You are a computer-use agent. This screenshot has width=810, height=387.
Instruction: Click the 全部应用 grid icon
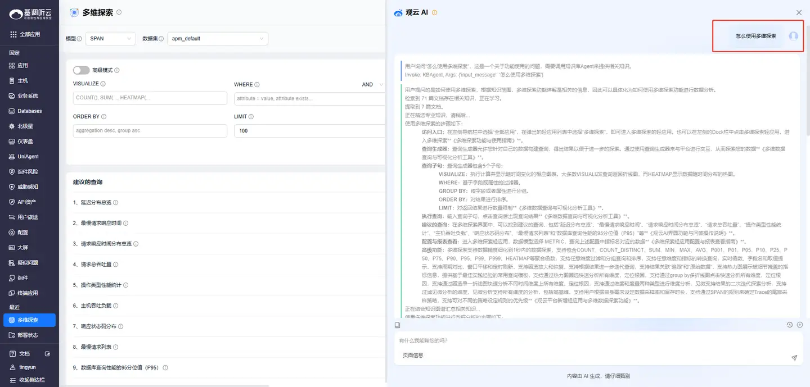coord(13,34)
